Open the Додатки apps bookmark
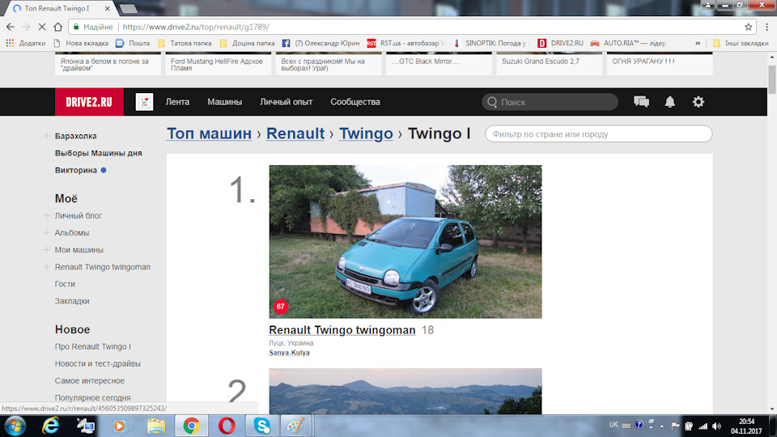This screenshot has width=777, height=437. (26, 43)
